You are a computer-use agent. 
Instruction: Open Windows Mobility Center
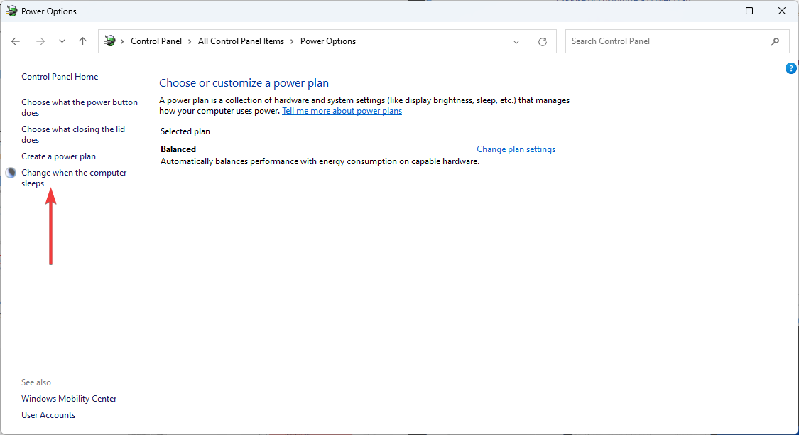click(69, 398)
